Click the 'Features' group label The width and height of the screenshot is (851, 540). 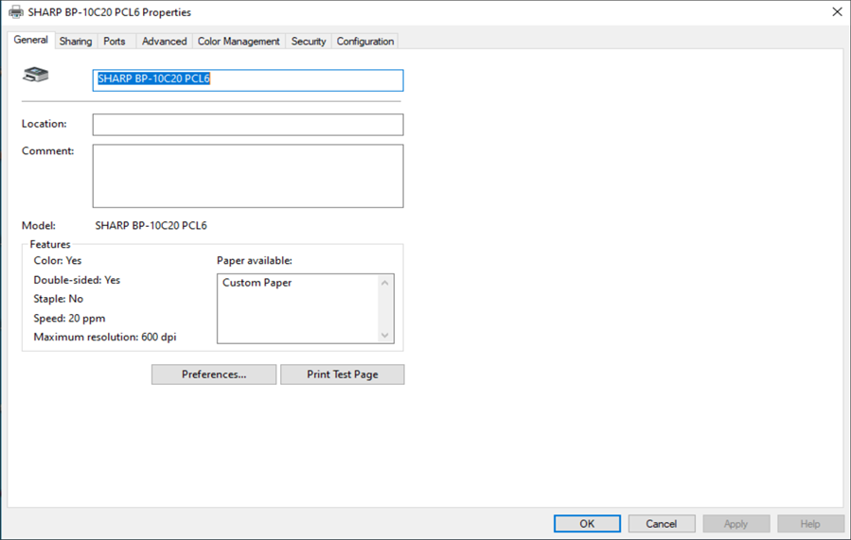point(50,245)
